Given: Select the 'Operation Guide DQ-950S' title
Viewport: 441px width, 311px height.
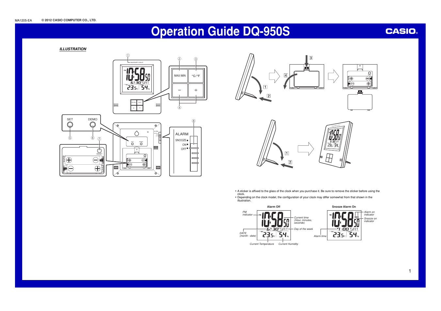Looking at the screenshot, I should click(220, 31).
